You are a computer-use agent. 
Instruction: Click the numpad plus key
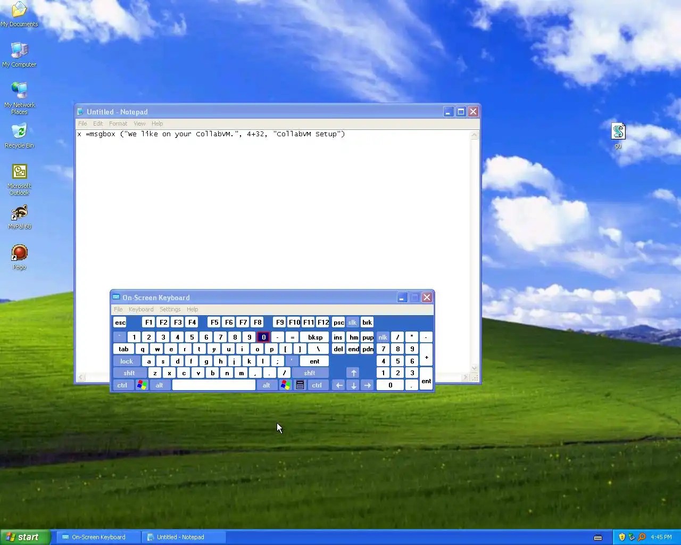(426, 355)
